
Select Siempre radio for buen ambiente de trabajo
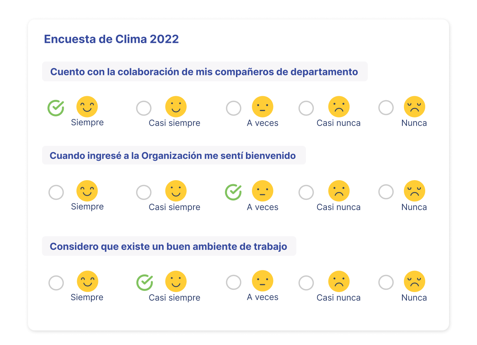click(56, 283)
